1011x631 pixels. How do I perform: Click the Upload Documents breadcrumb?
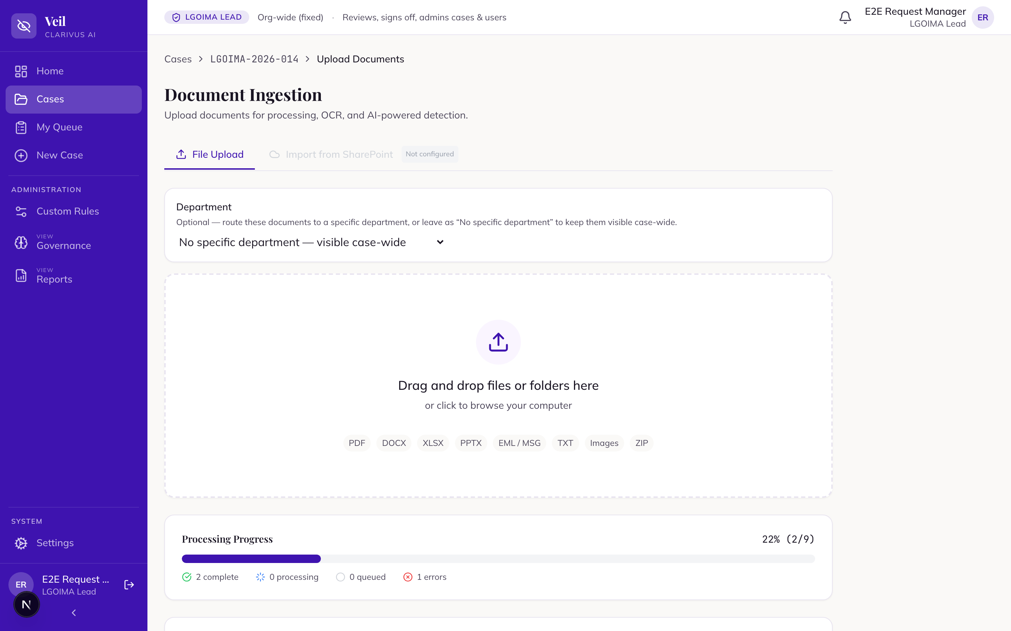click(360, 59)
